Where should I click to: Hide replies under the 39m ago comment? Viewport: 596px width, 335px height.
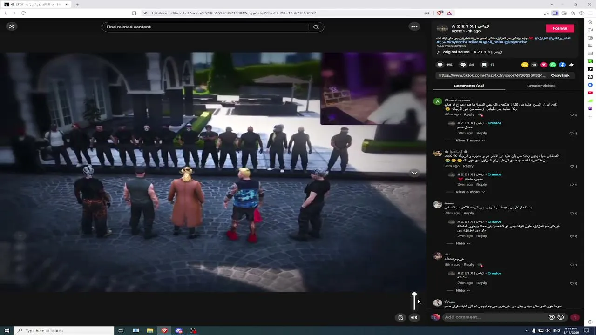coord(463,243)
